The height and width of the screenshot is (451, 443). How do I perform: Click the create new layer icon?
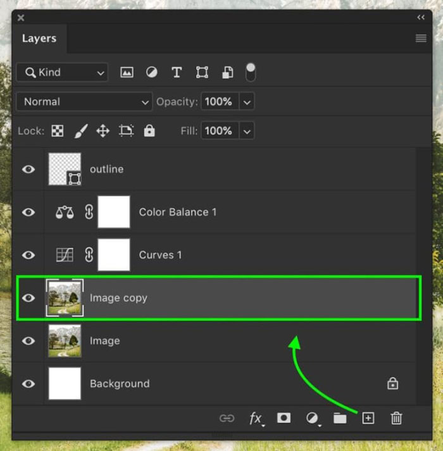click(x=368, y=418)
